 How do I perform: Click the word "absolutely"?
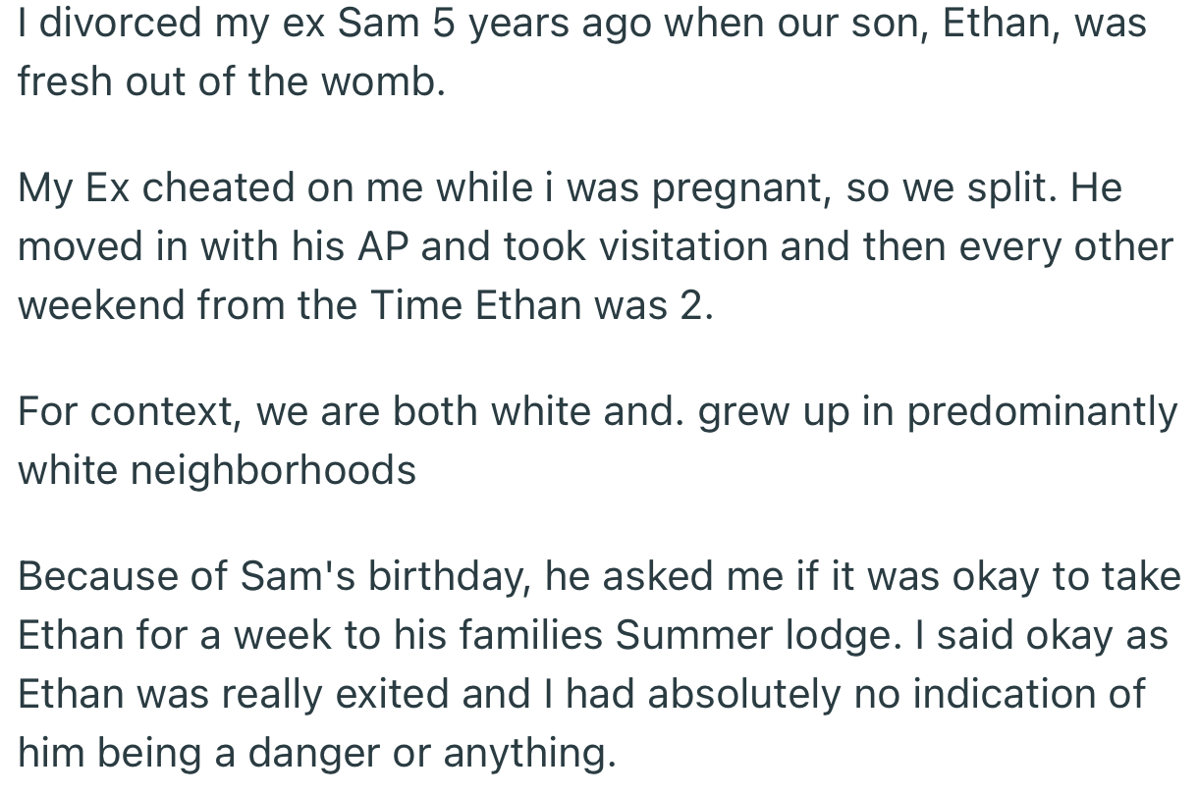743,694
